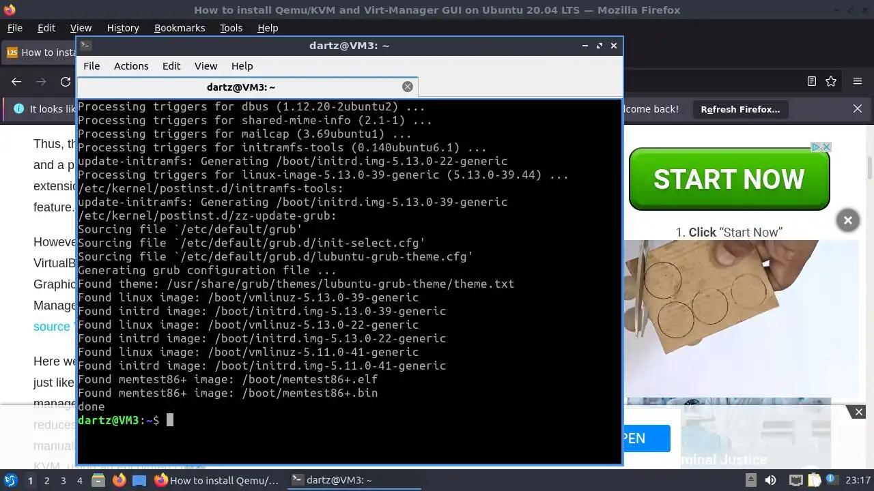Dismiss the Firefox notification bar
This screenshot has height=491, width=874.
858,109
